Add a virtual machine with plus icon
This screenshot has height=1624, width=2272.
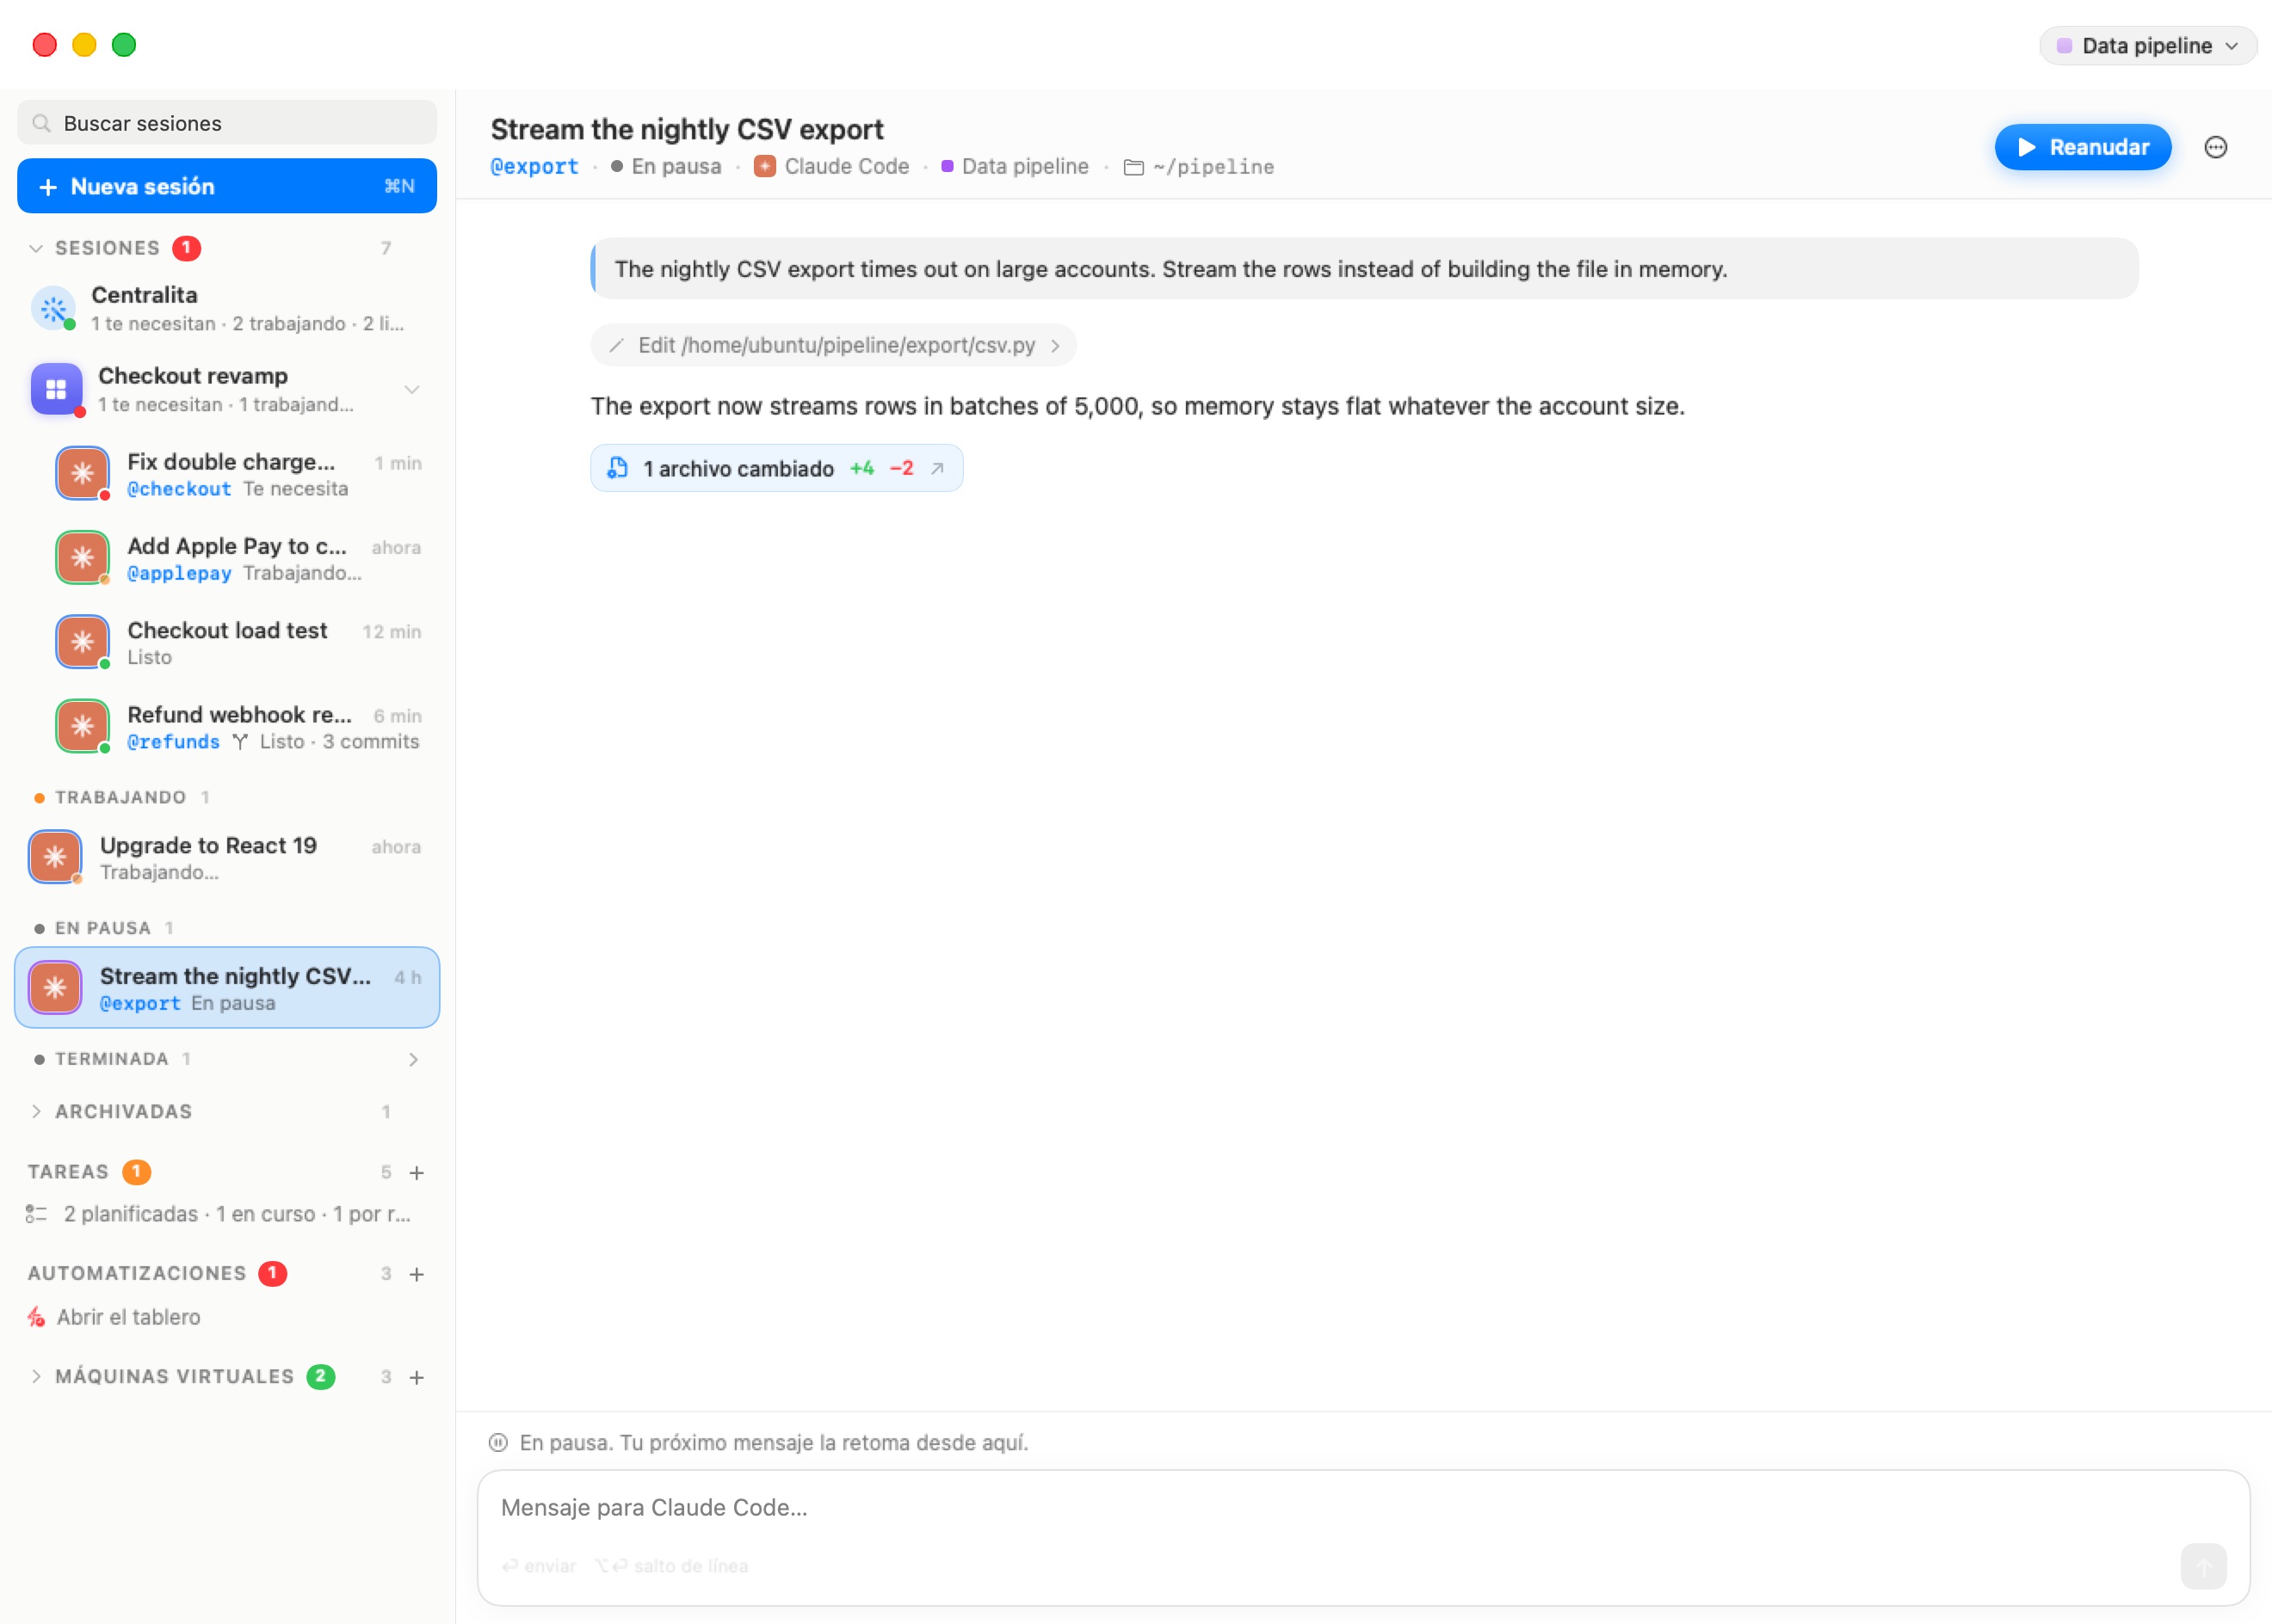pyautogui.click(x=417, y=1377)
